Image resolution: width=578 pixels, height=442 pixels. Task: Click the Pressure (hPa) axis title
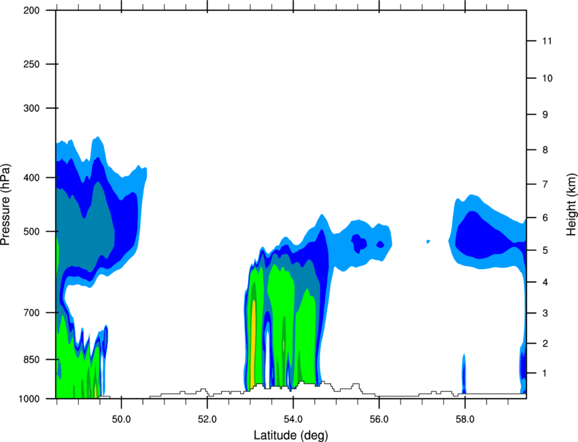5,205
